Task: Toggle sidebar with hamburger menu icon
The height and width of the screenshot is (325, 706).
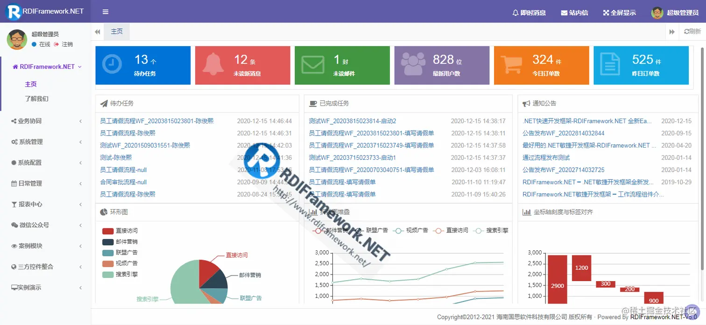Action: point(106,12)
